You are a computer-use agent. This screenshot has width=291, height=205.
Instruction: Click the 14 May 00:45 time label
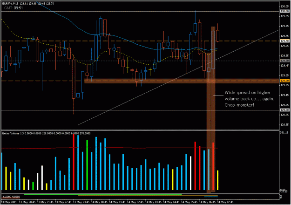click(99, 202)
